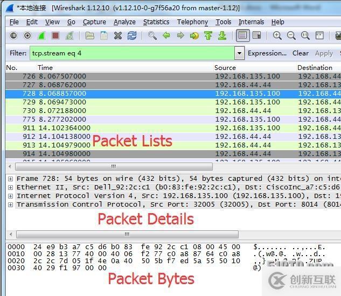Select packet 729 in the list

pos(173,102)
